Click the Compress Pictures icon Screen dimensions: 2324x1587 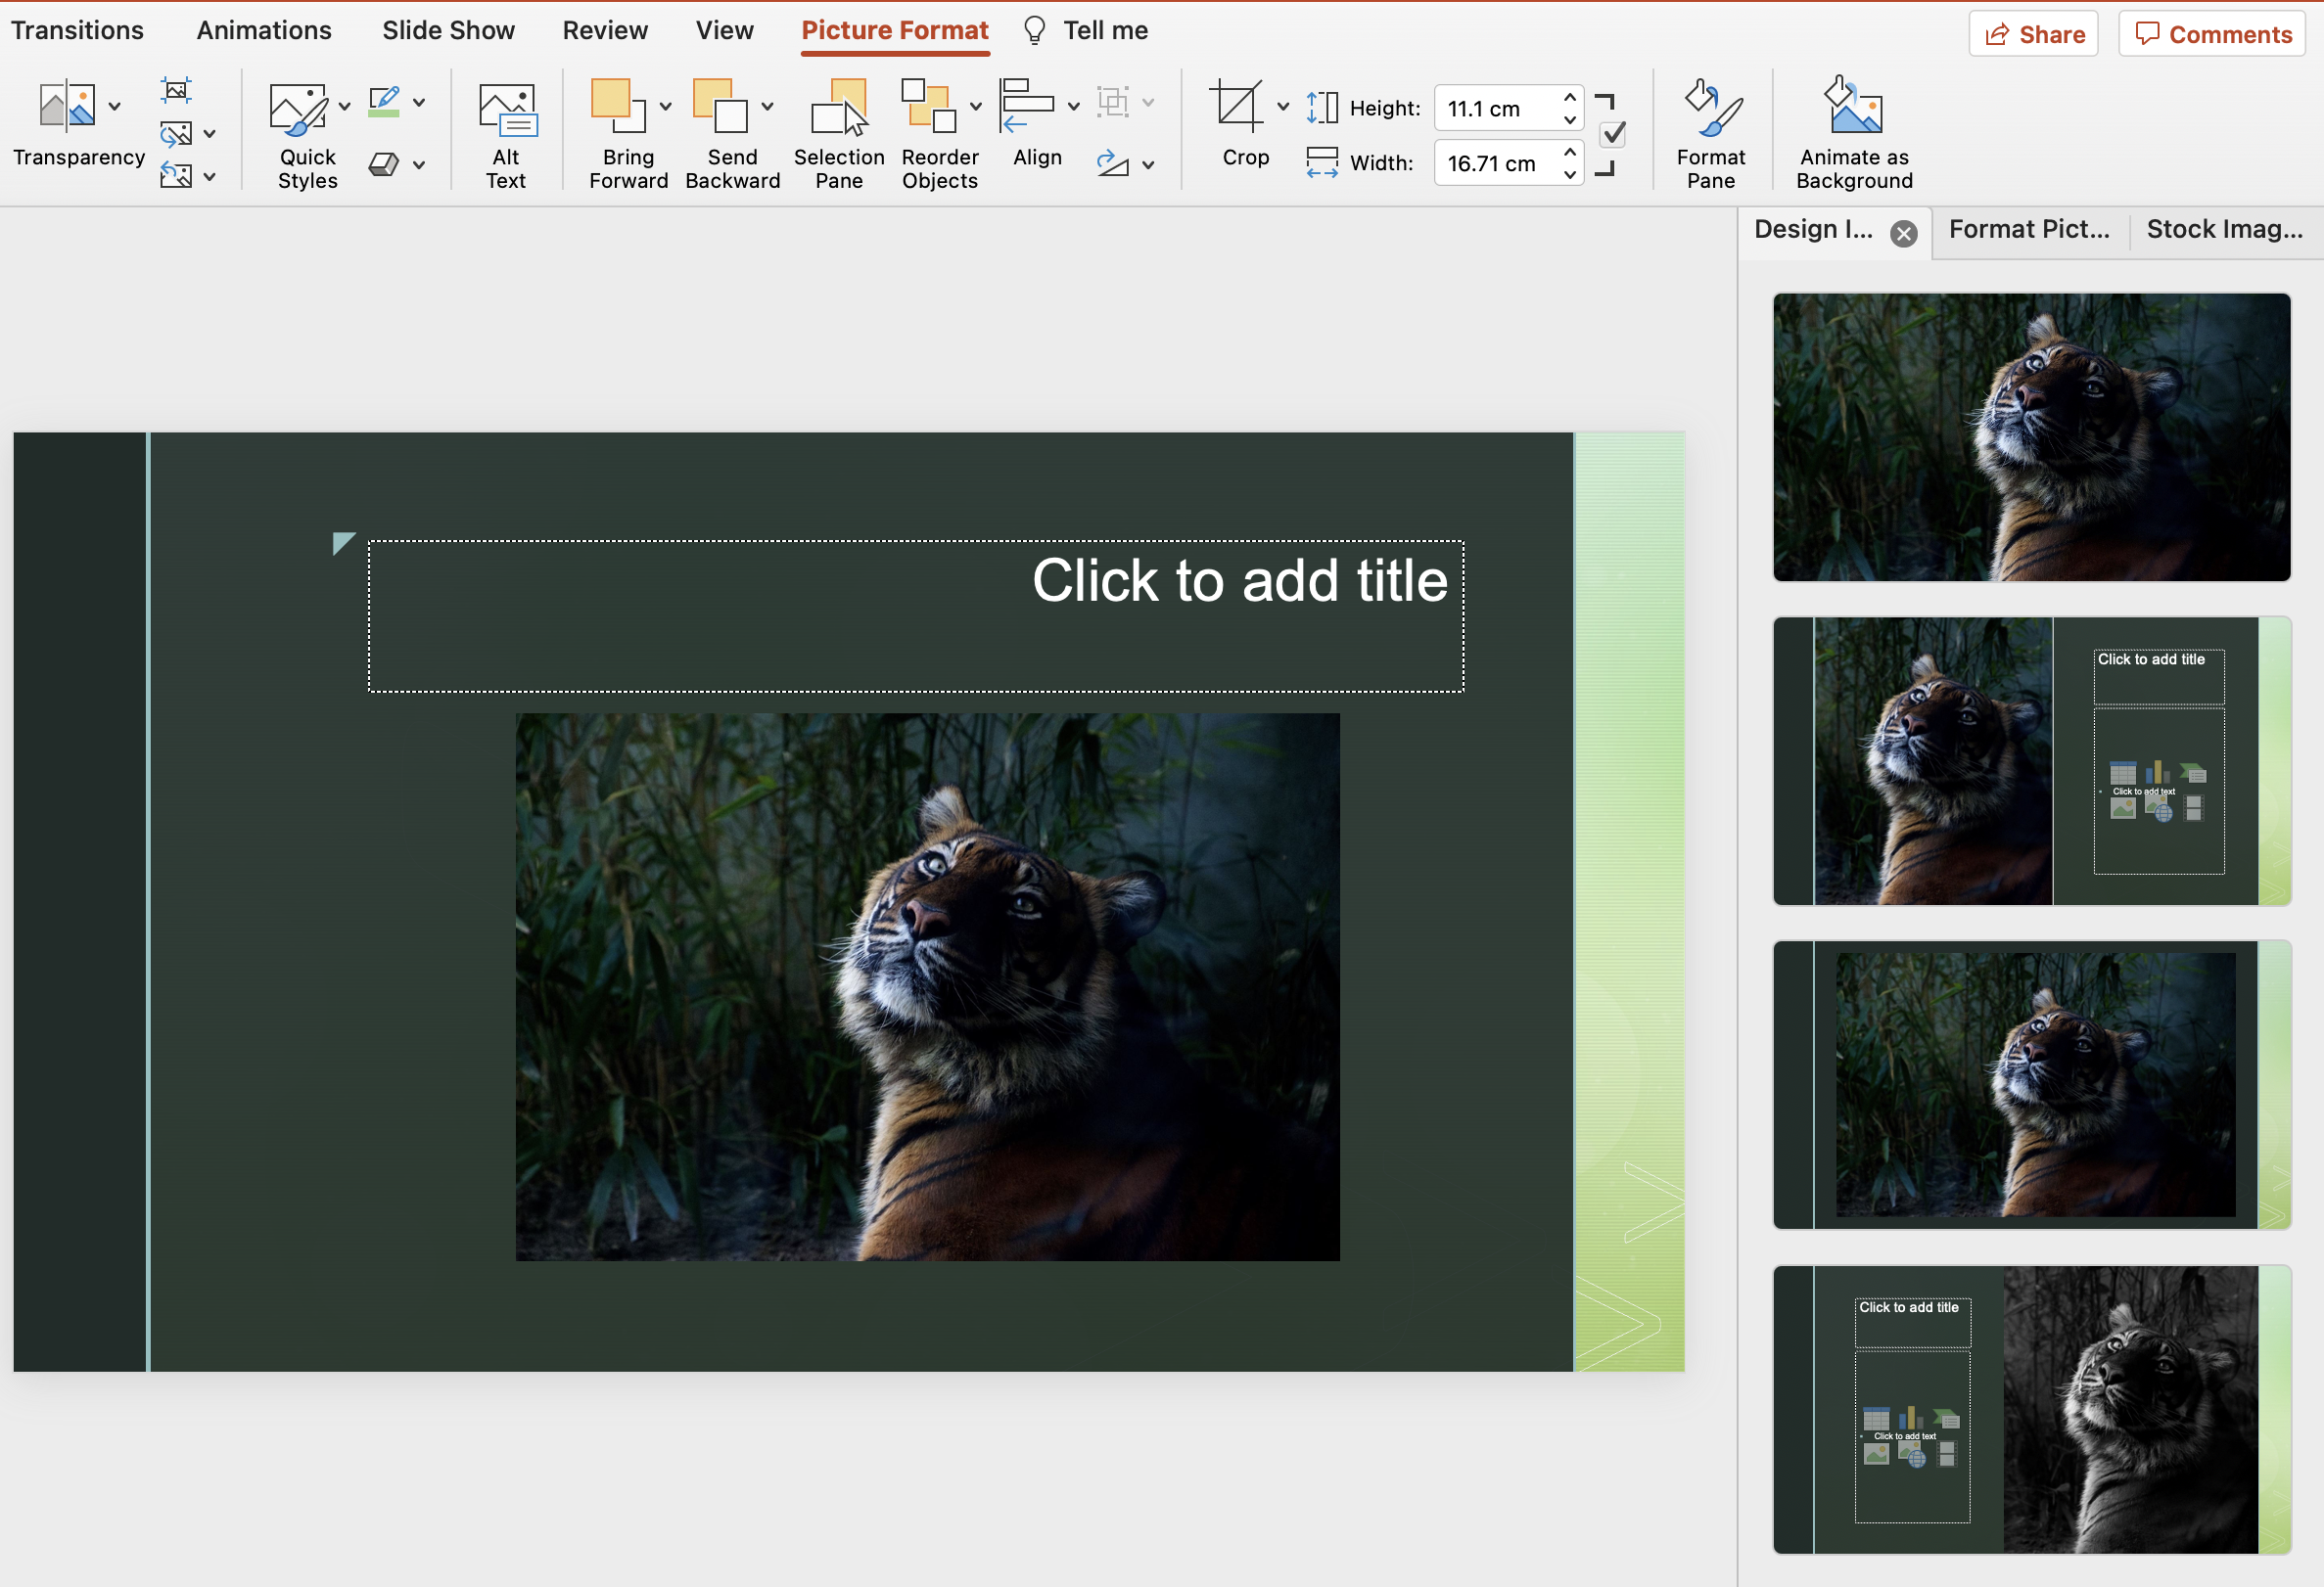point(176,90)
